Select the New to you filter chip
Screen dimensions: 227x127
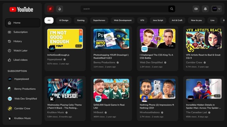pyautogui.click(x=196, y=20)
